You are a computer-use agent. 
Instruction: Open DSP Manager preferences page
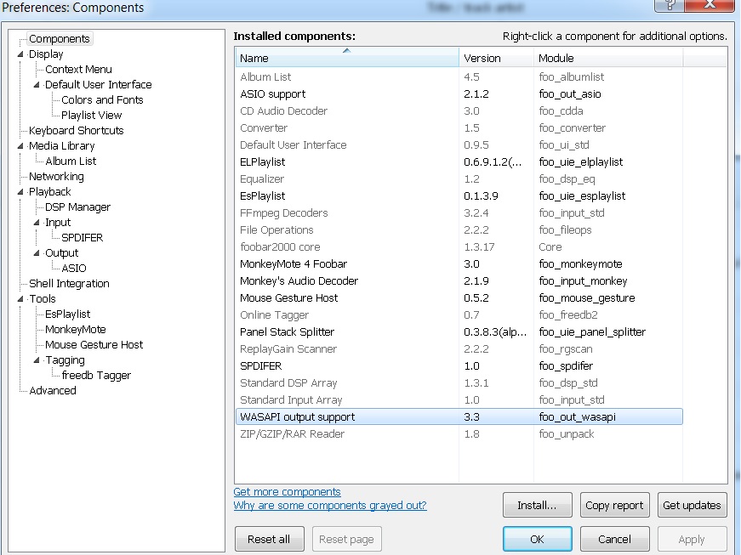point(77,207)
